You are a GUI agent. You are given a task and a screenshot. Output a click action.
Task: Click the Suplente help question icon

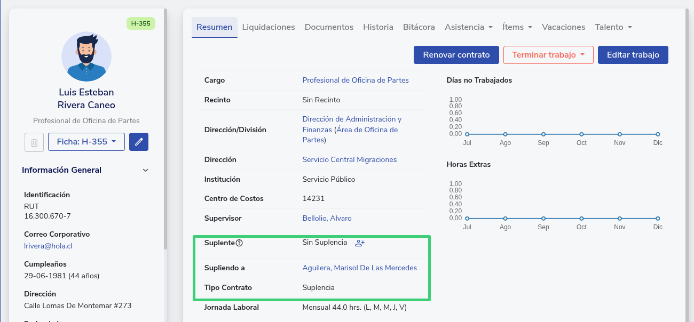coord(239,243)
